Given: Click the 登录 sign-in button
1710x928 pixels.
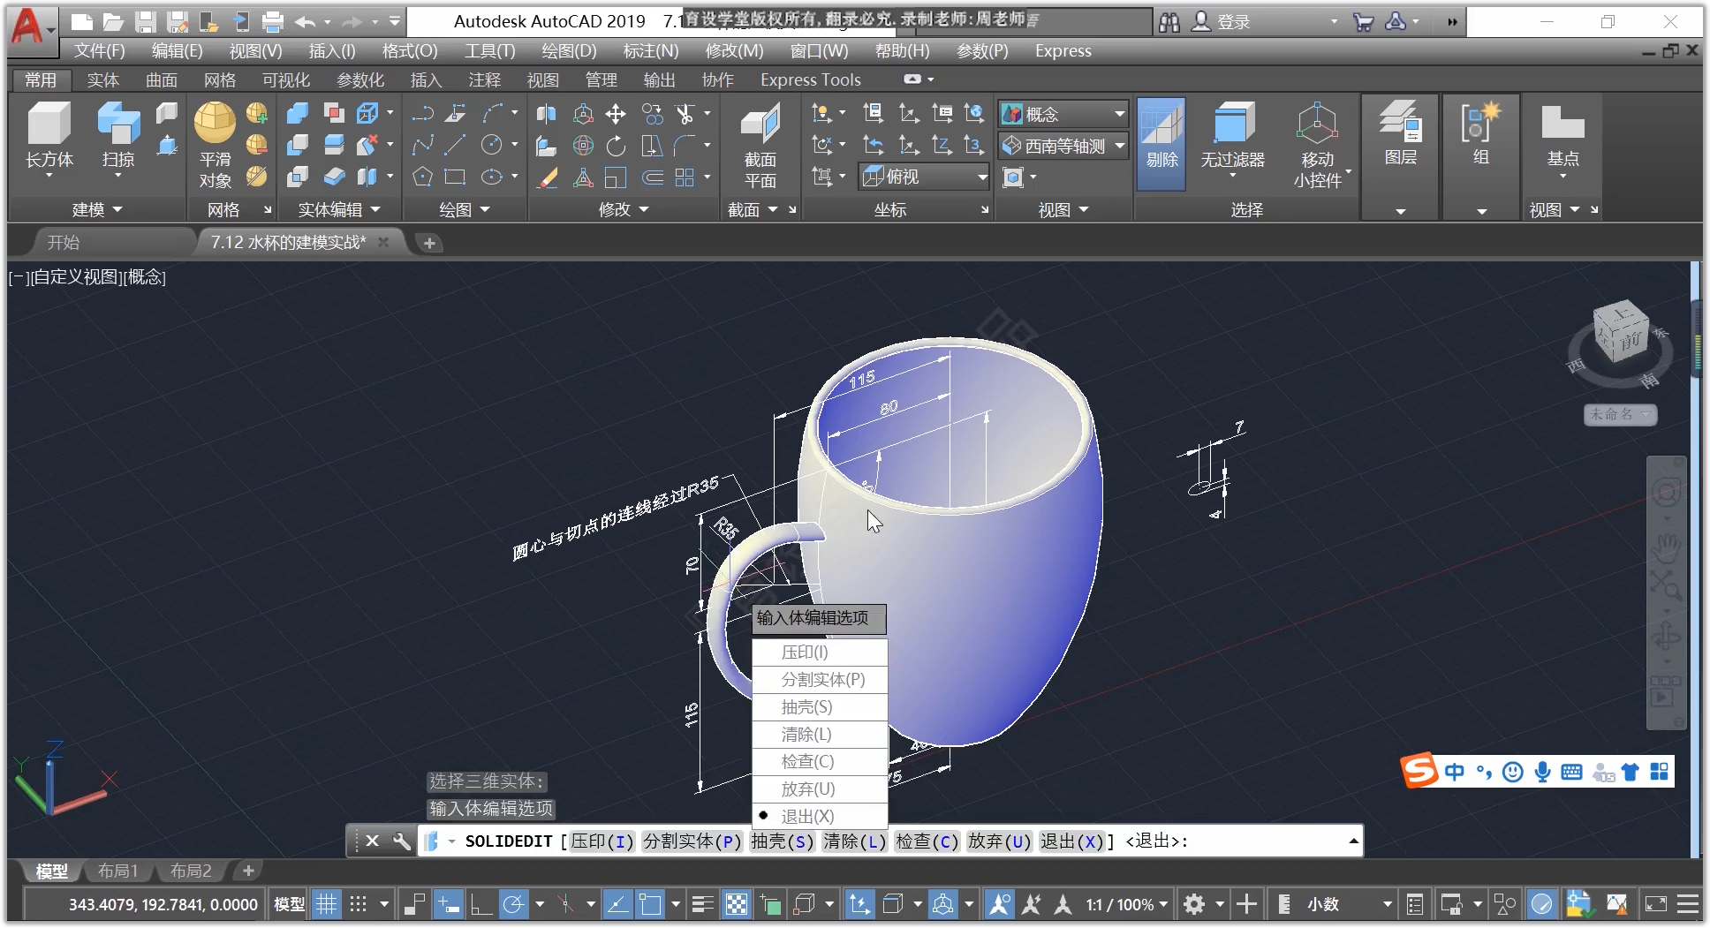Looking at the screenshot, I should (1221, 22).
